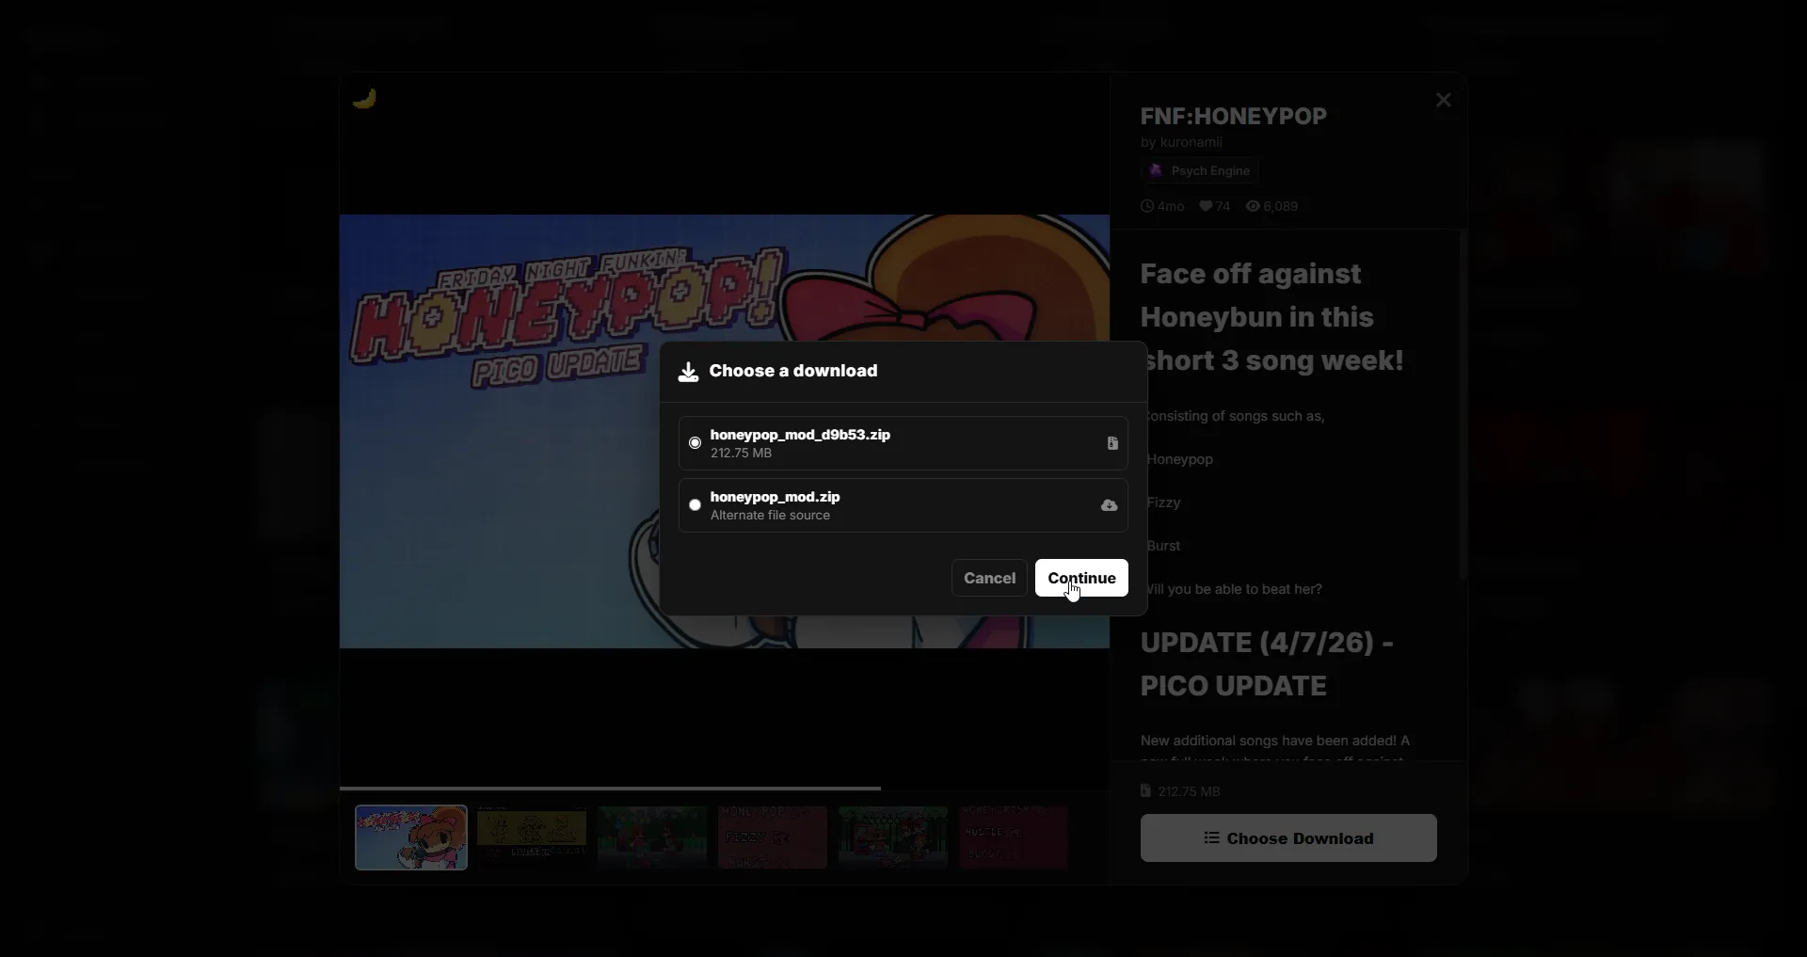Screen dimensions: 1807x957
Task: Select the first Honeypop title thumbnail
Action: click(x=411, y=837)
